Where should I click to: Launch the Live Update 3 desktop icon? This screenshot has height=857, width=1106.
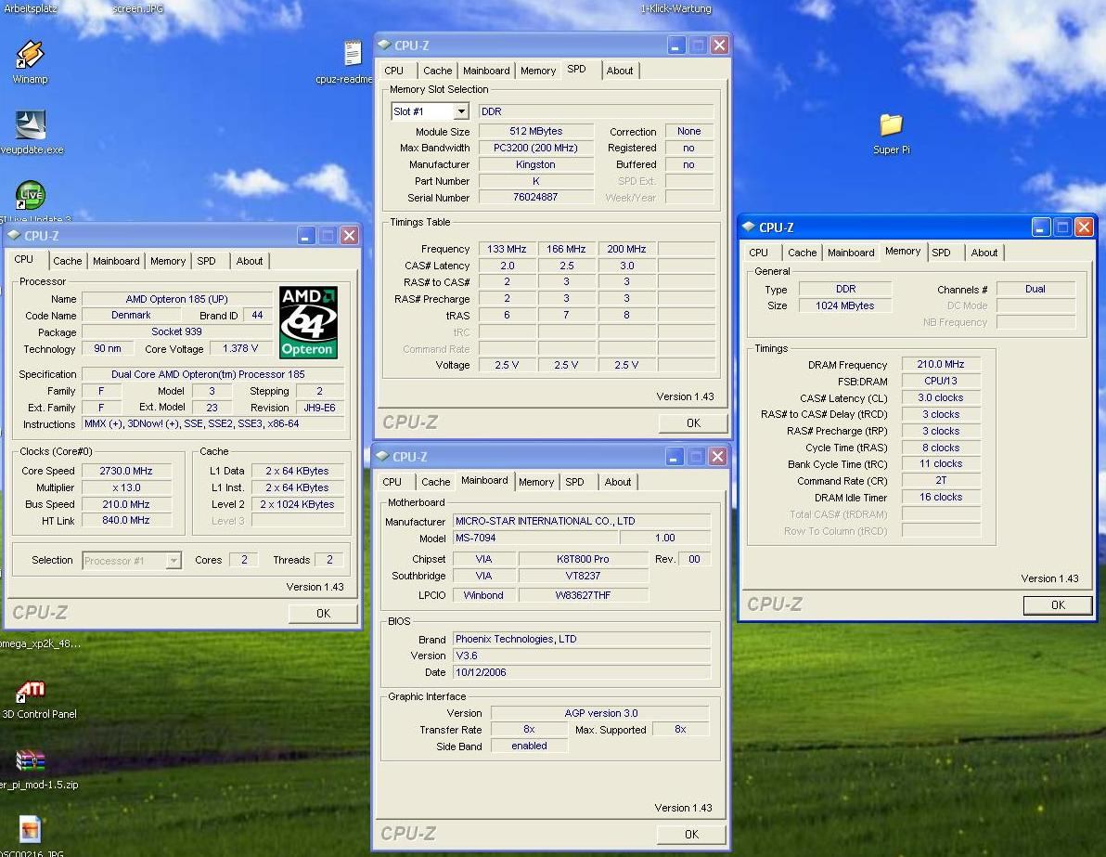click(31, 195)
